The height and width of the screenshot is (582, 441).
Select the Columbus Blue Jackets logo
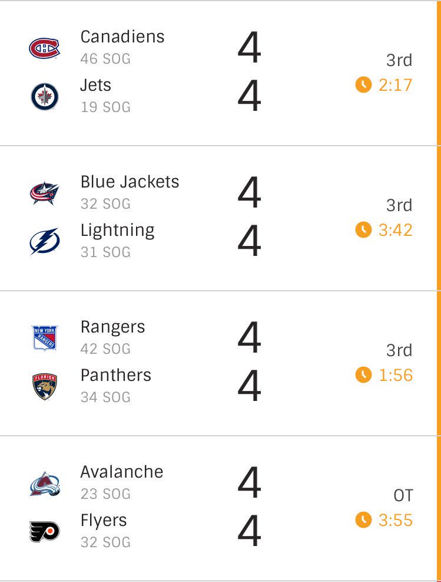45,193
